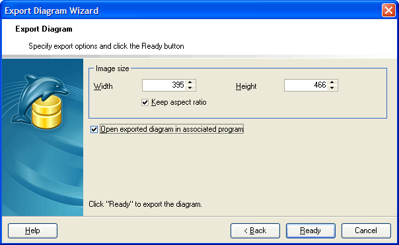Close the Export Diagram Wizard window
The image size is (399, 245).
388,11
